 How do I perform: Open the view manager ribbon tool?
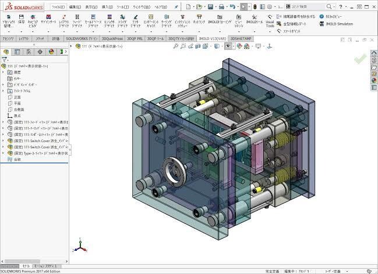[239, 21]
